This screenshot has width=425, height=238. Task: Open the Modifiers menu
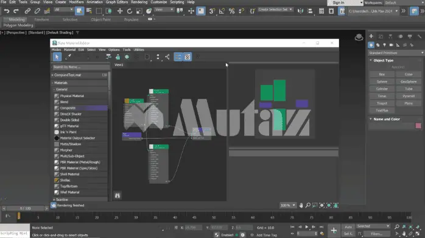[76, 2]
